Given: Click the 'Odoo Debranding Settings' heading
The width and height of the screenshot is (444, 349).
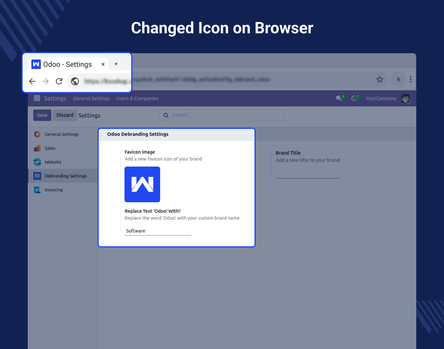Looking at the screenshot, I should 138,134.
